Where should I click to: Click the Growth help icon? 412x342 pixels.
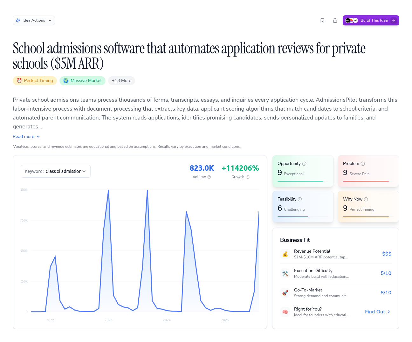[248, 177]
